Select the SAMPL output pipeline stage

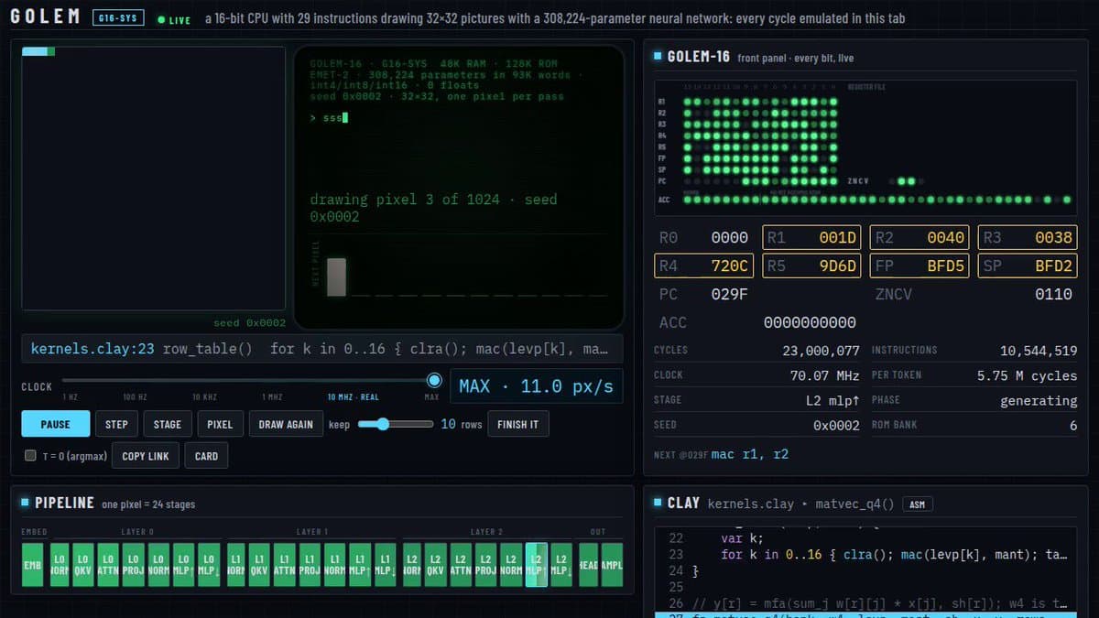[x=612, y=565]
